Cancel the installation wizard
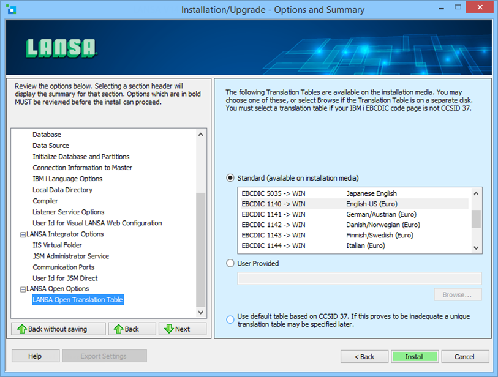 (x=465, y=357)
